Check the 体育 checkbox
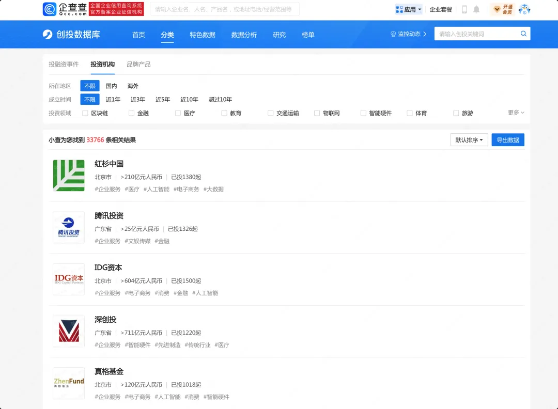 [410, 113]
